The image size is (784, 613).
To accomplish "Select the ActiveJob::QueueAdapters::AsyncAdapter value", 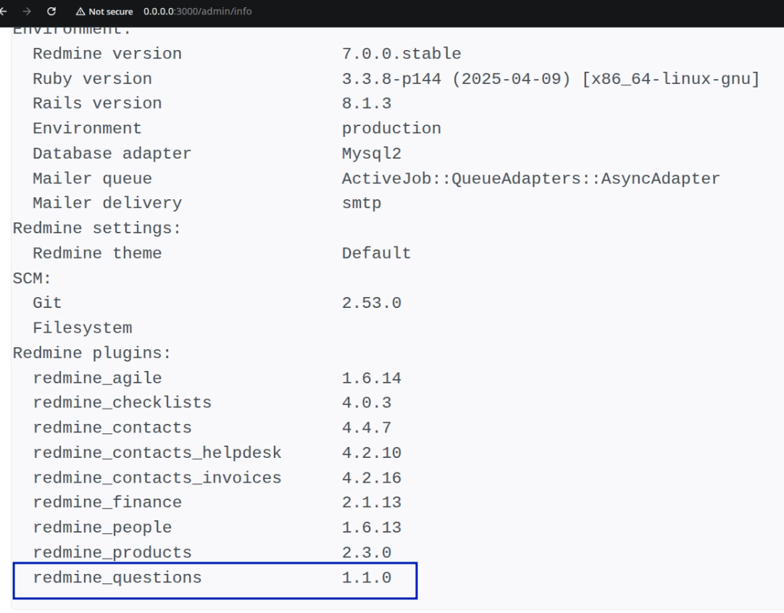I will (531, 178).
